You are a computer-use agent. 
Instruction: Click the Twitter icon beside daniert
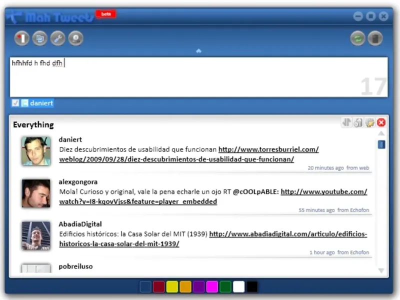click(x=24, y=103)
